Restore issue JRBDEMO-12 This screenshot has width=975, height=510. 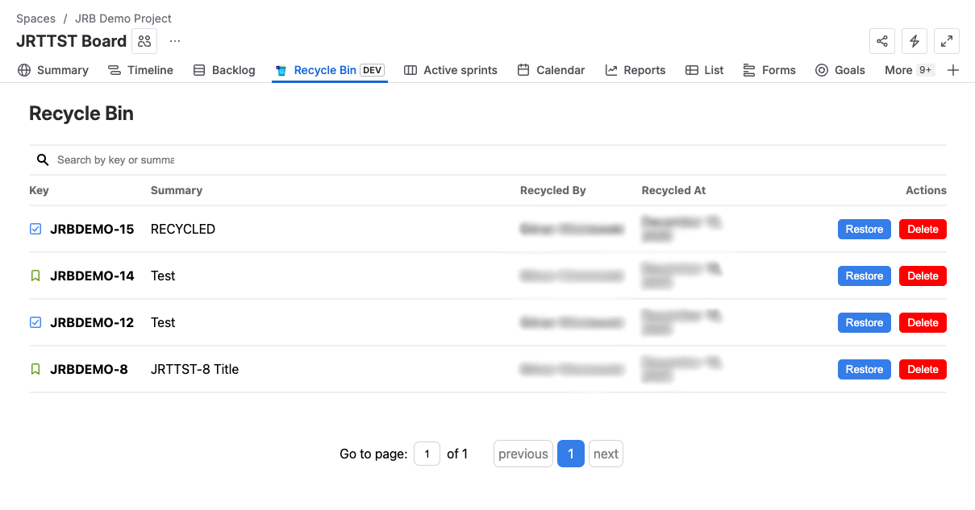[x=864, y=323]
